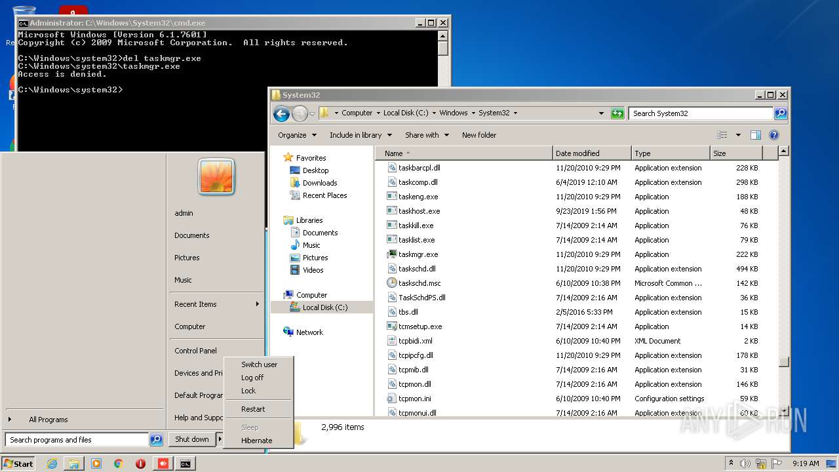Click the New folder button

click(479, 135)
